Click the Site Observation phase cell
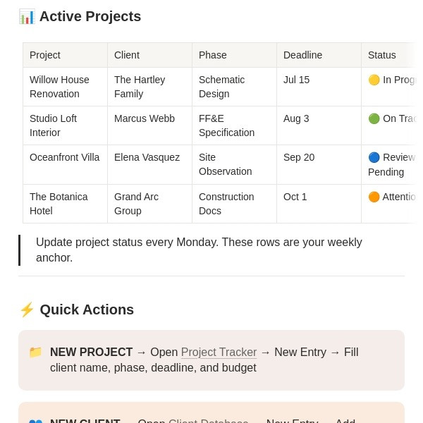Viewport: 423px width, 423px height. tap(234, 164)
